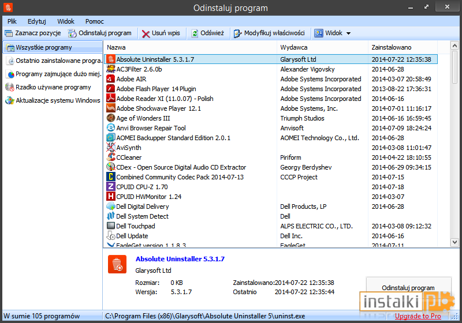Viewport: 462px width, 323px height.
Task: Click the Combined Community Codec Pack icon
Action: click(110, 177)
